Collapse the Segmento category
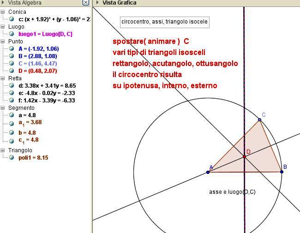Screen dimensions: 300x233 click(2, 108)
